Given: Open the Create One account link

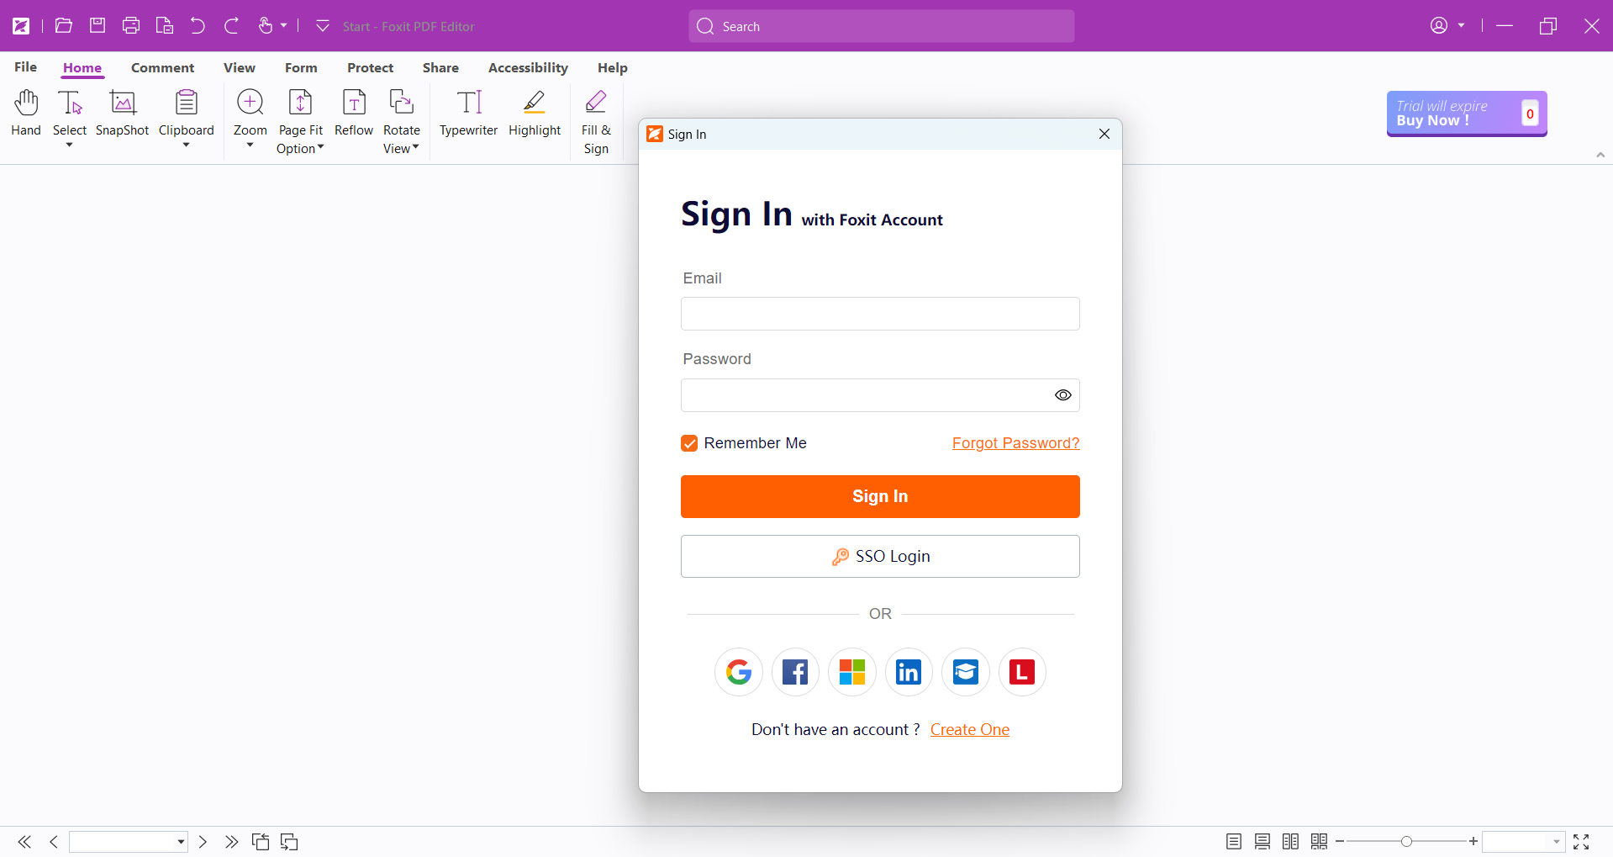Looking at the screenshot, I should [x=970, y=730].
